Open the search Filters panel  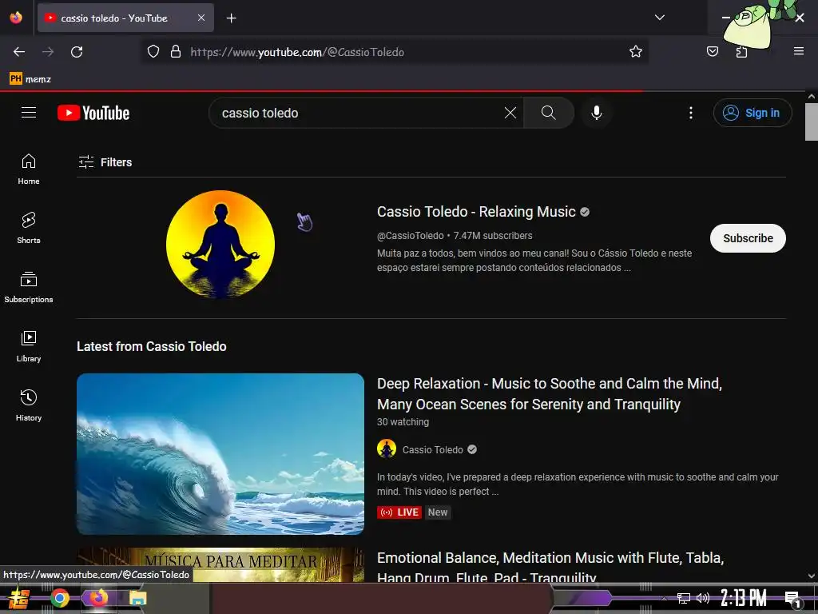point(105,162)
